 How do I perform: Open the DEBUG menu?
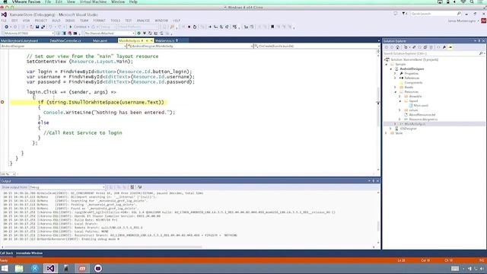70,21
